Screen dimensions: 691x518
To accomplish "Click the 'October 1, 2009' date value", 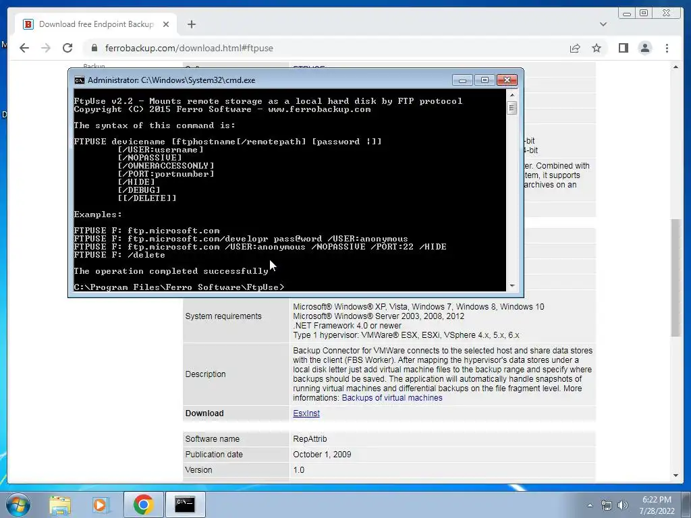I will pyautogui.click(x=322, y=454).
